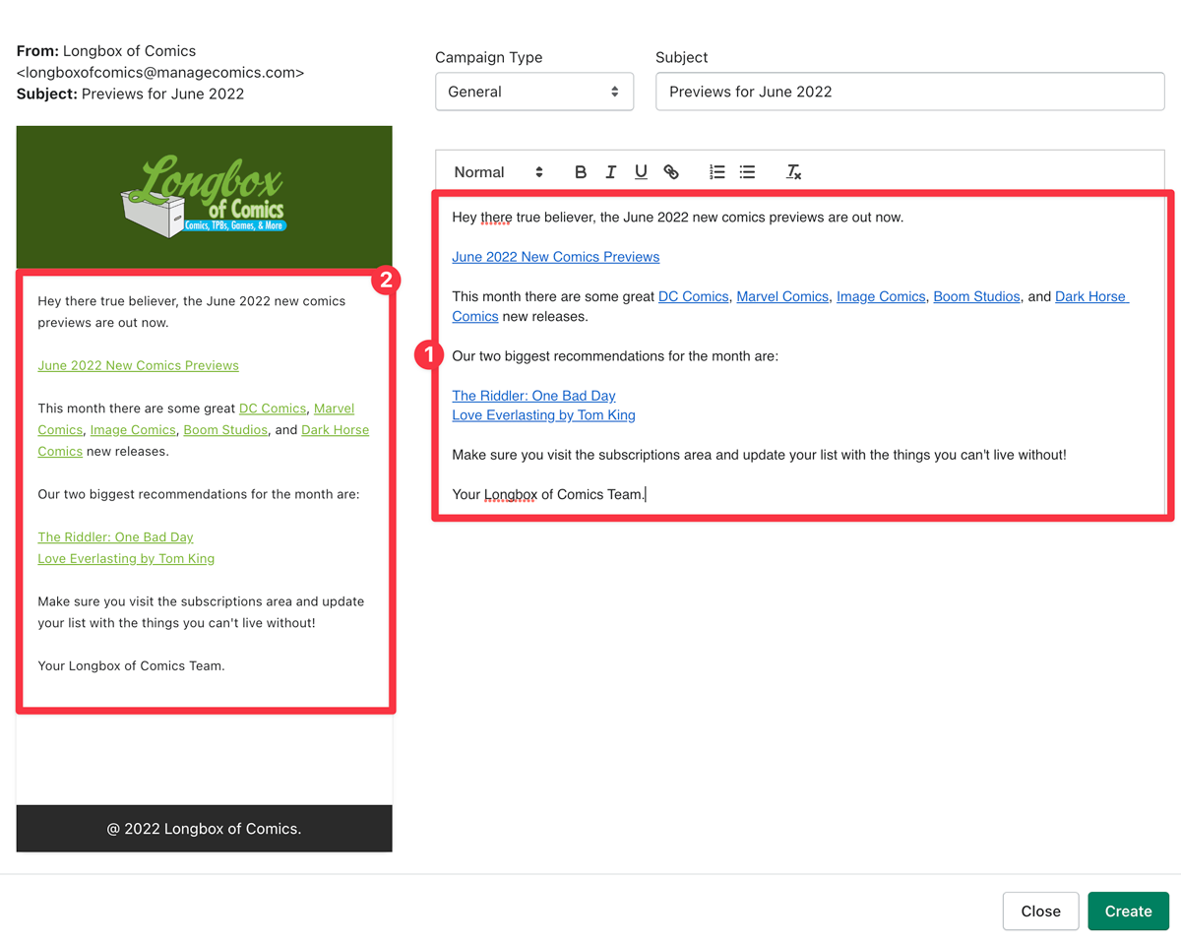This screenshot has height=943, width=1181.
Task: Open Love Everlasting by Tom King preview link
Action: 126,559
